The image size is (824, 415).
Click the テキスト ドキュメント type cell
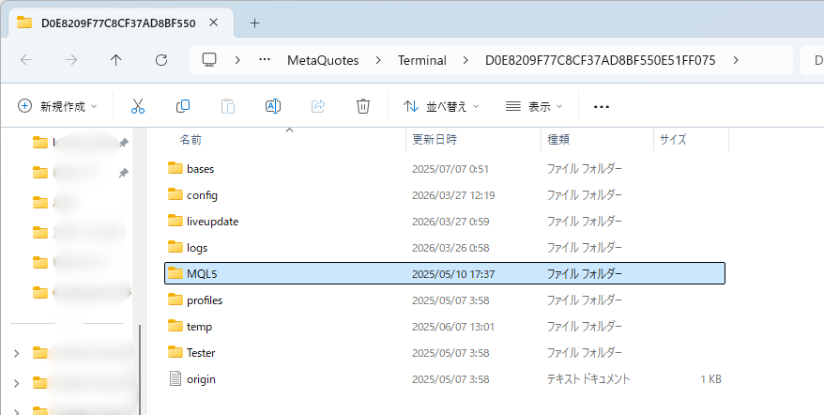588,379
